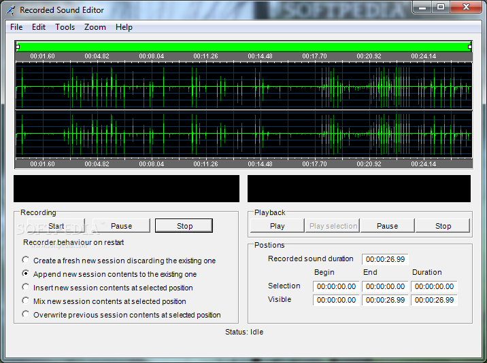Click the left black level meter panel
Viewport: 487px width, 363px height.
tap(127, 189)
